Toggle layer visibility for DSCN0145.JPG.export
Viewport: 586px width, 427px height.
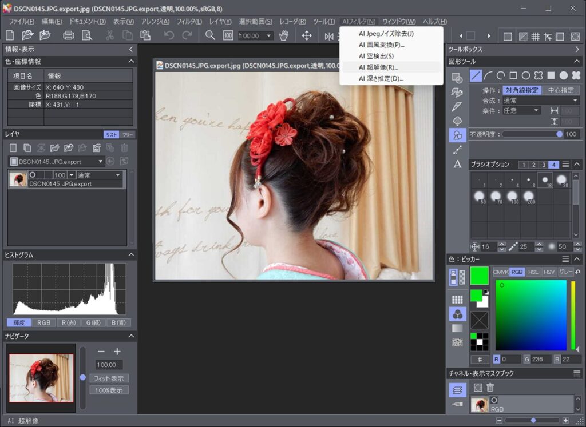pos(33,175)
